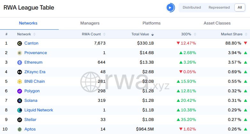The width and height of the screenshot is (250, 134).
Task: Open the Aptos network link
Action: click(x=30, y=129)
